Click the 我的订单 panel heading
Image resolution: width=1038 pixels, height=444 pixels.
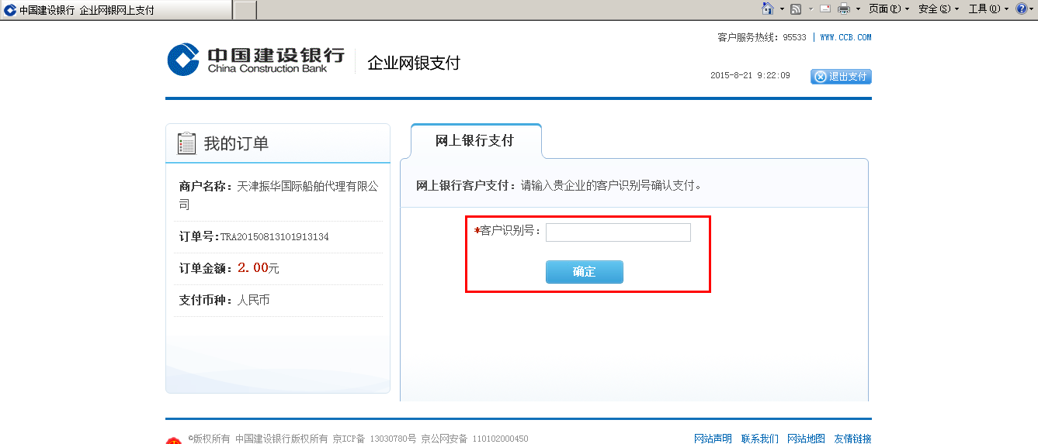pos(236,143)
